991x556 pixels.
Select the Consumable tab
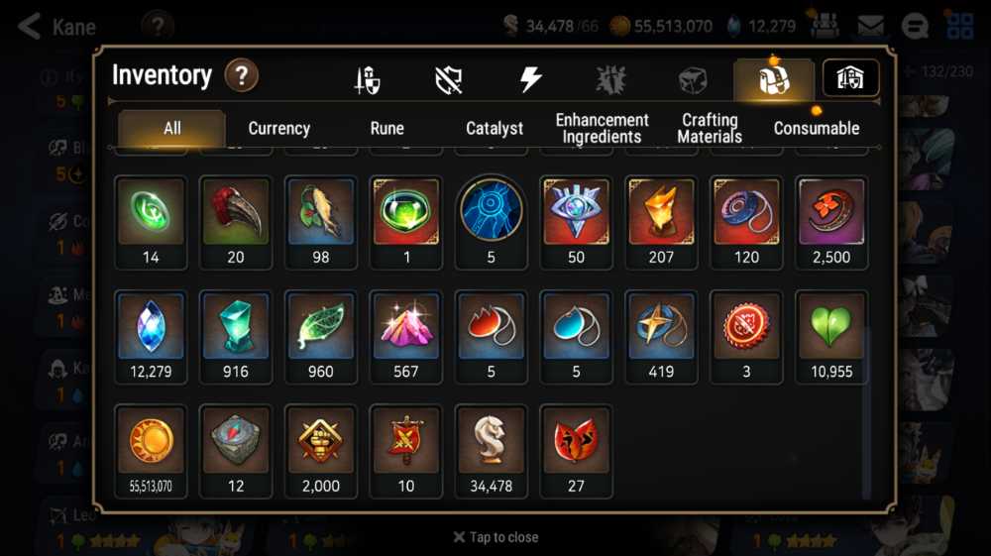(x=816, y=128)
